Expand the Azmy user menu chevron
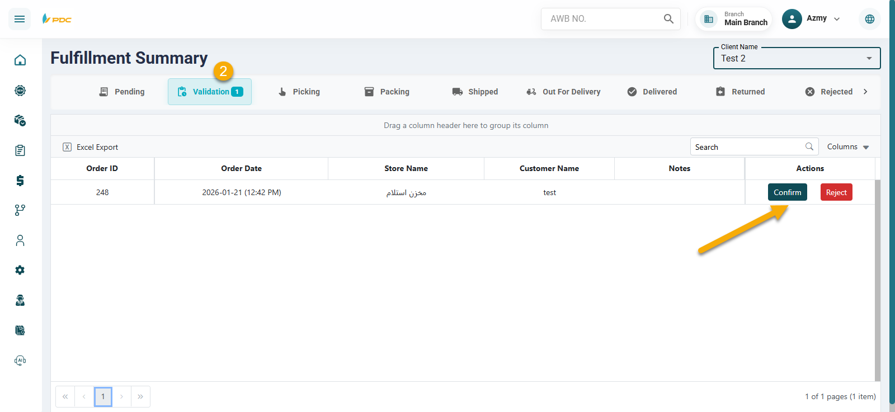Image resolution: width=895 pixels, height=412 pixels. (x=837, y=19)
